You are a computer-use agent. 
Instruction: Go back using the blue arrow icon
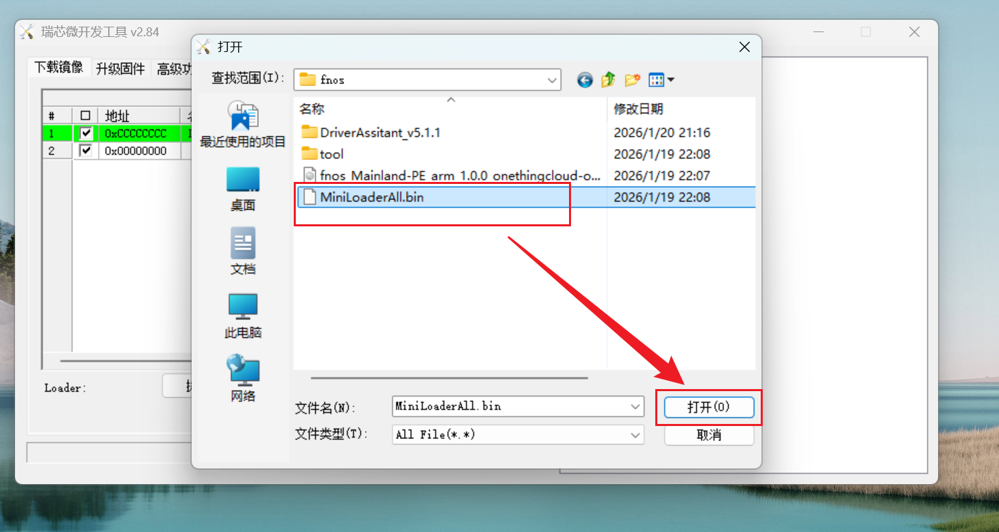point(585,80)
